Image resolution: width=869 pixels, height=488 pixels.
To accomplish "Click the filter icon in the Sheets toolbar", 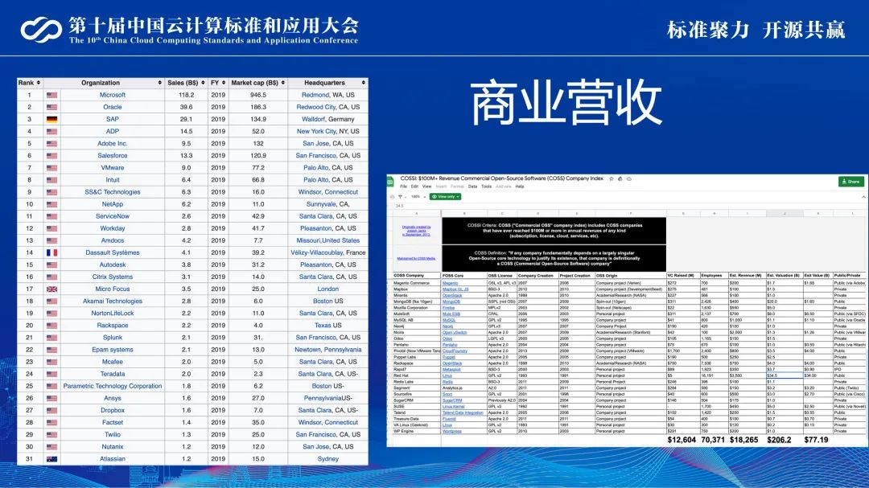I will click(400, 197).
